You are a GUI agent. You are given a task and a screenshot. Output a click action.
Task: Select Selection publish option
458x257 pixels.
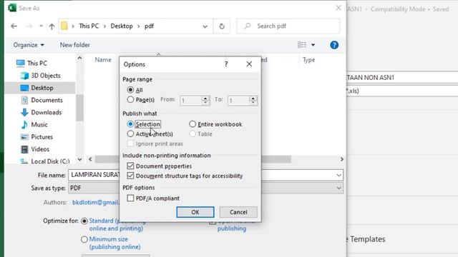click(130, 124)
